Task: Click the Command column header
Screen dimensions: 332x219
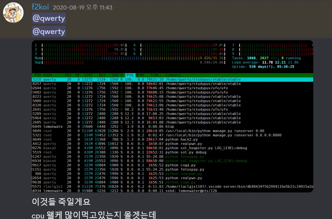Action: 173,75
